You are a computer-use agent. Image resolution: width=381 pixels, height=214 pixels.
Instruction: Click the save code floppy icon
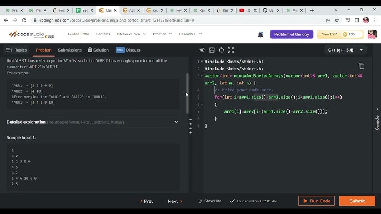[x=212, y=50]
